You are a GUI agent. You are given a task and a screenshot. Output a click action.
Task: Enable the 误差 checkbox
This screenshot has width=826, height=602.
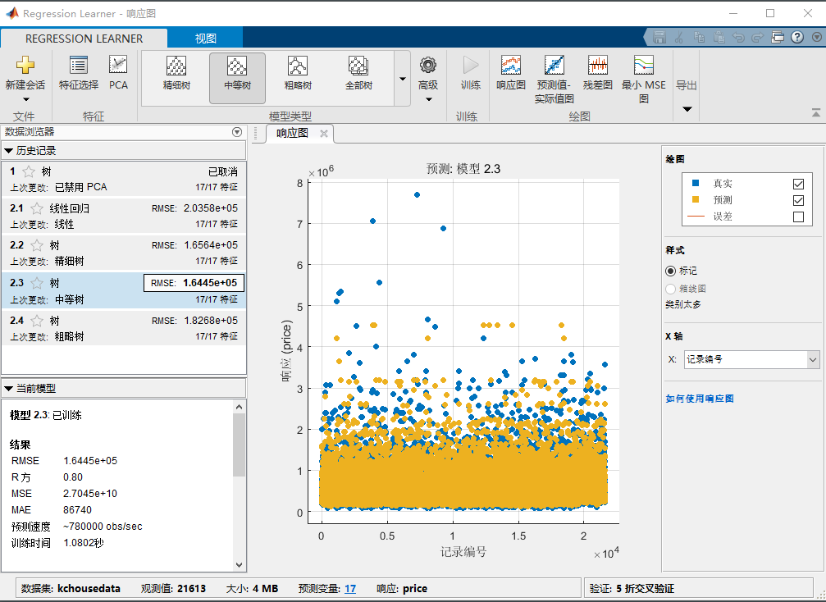pos(798,217)
